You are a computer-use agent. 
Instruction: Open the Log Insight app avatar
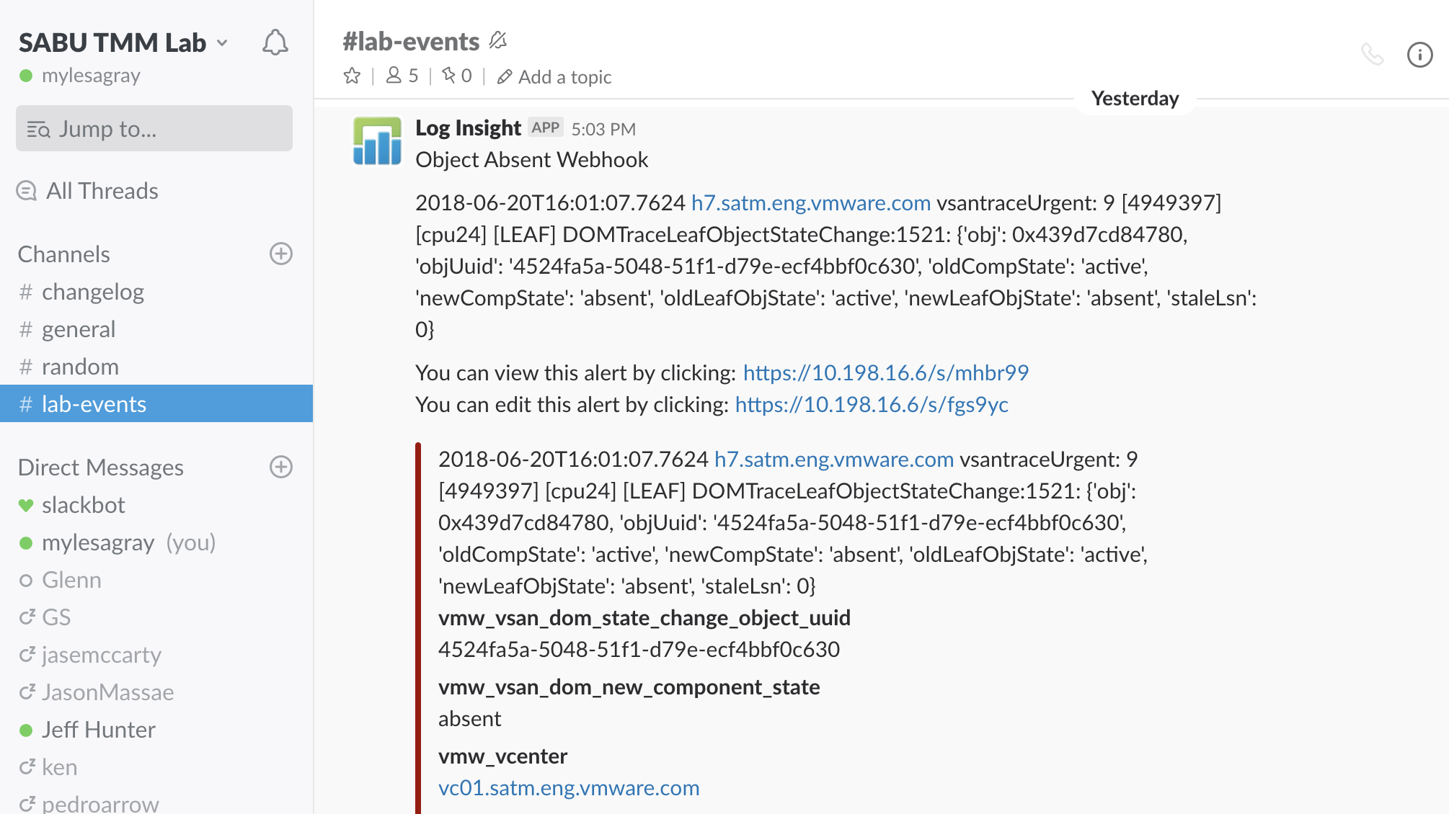(x=377, y=141)
